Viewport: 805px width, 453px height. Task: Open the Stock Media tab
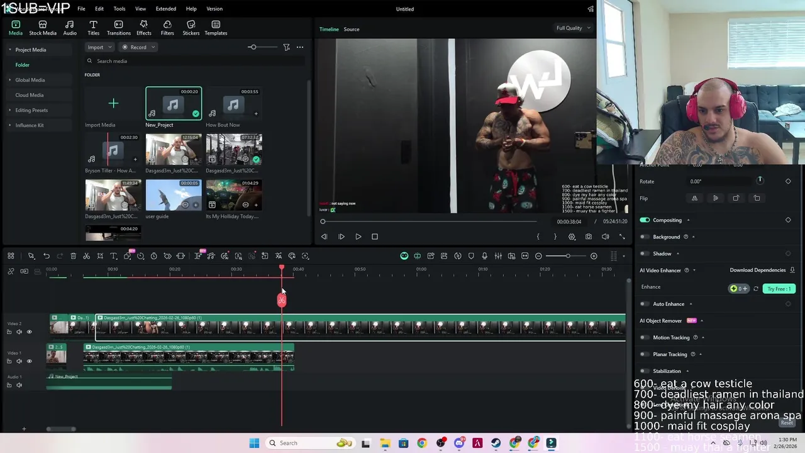pos(43,28)
